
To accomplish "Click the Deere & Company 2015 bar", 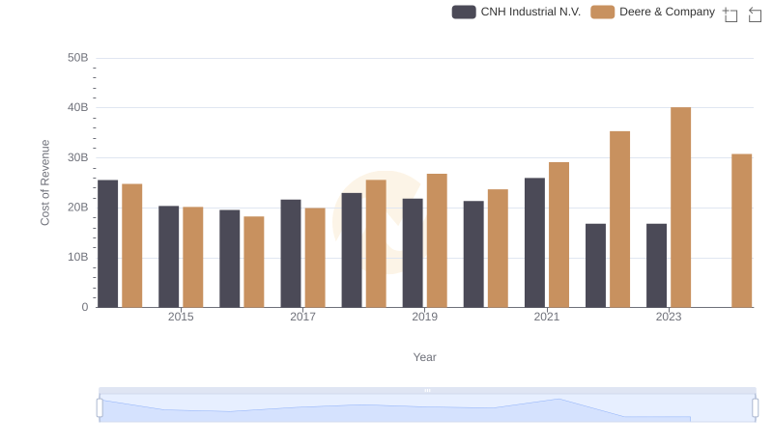I will [192, 257].
